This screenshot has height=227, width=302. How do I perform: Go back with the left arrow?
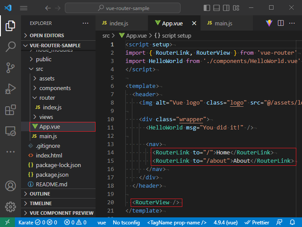[x=48, y=8]
